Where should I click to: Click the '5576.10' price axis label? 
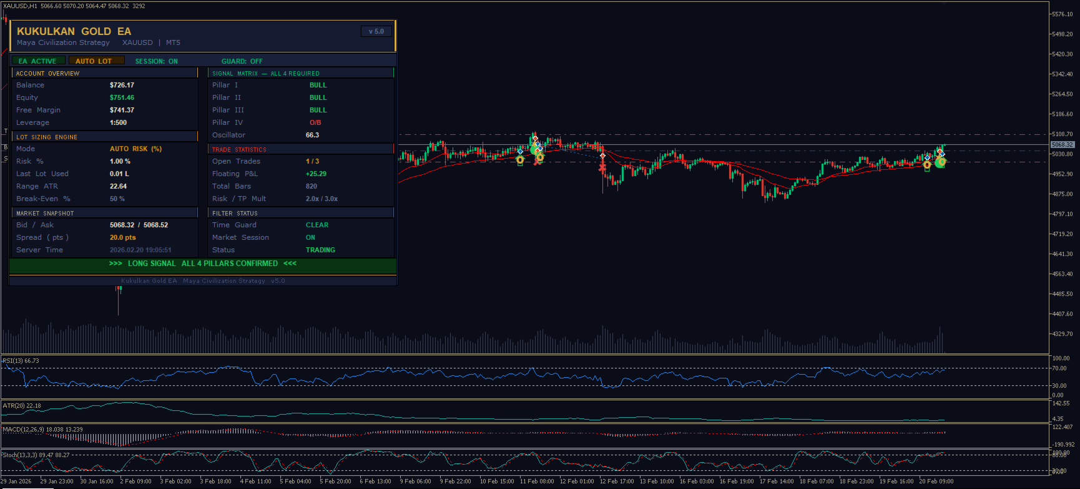1063,14
